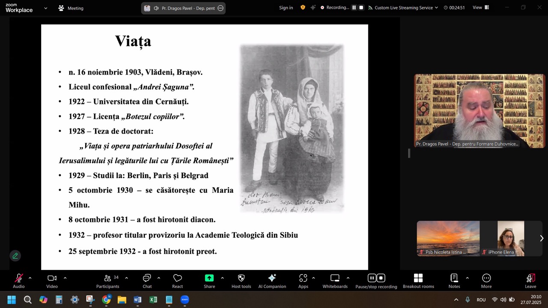548x308 pixels.
Task: Open Whiteboards
Action: pyautogui.click(x=335, y=281)
